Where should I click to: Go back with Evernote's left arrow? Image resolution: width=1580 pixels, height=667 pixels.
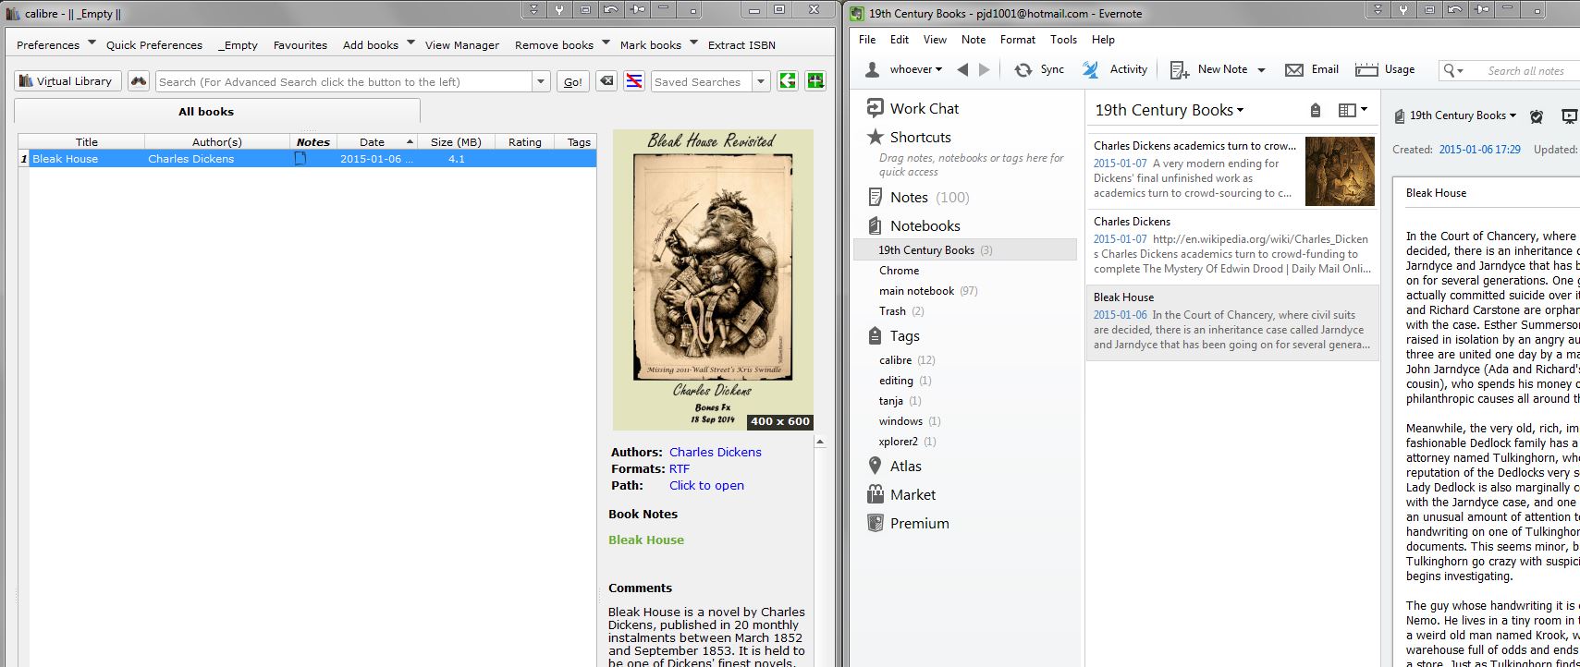[962, 69]
